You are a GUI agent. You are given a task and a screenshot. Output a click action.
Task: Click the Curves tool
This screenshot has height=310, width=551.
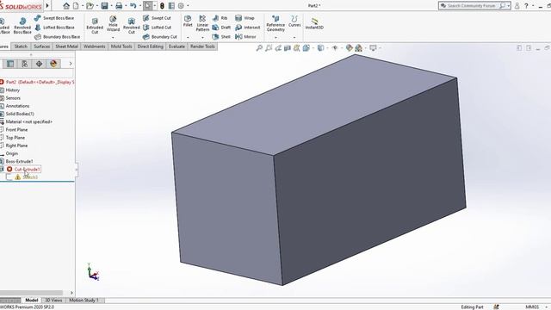tap(294, 21)
